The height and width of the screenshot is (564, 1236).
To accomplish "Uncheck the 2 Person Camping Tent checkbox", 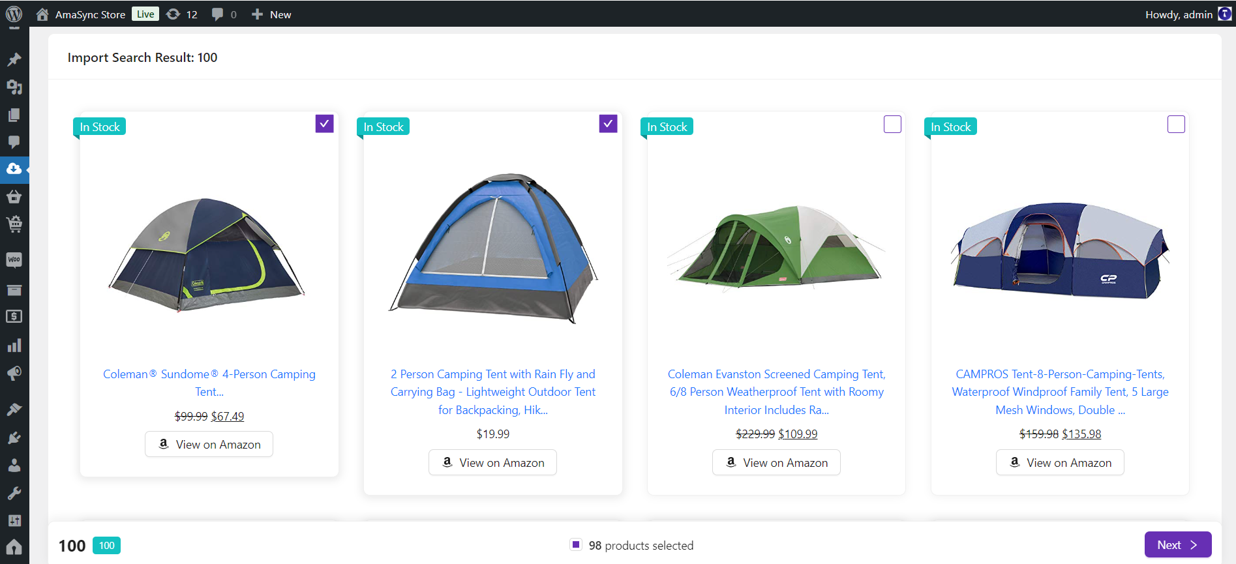I will (608, 124).
